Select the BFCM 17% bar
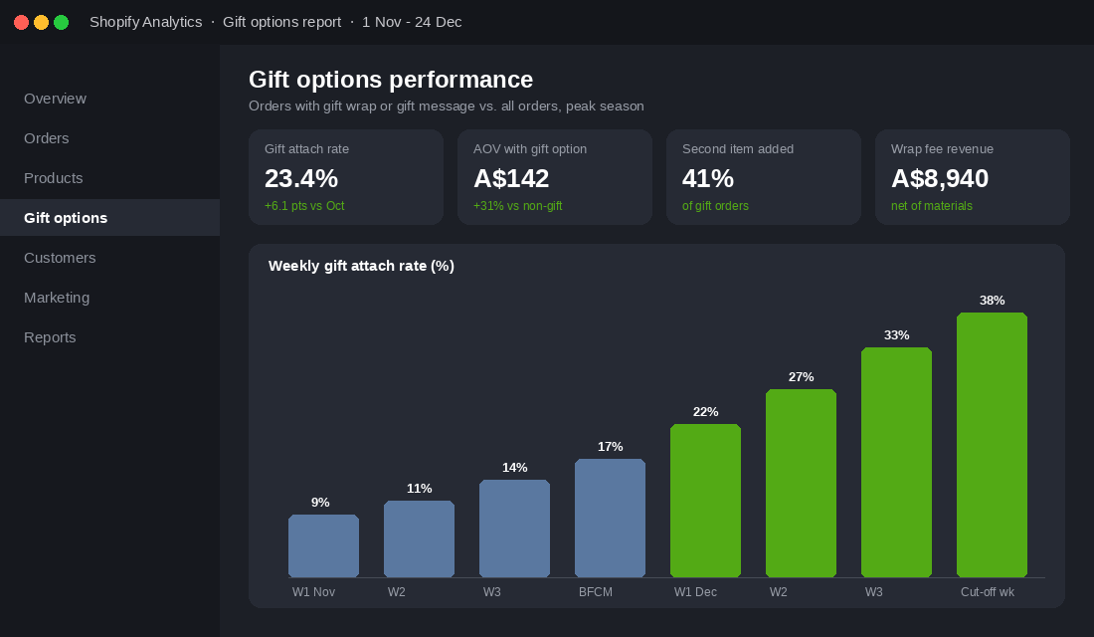This screenshot has height=637, width=1094. [x=610, y=519]
